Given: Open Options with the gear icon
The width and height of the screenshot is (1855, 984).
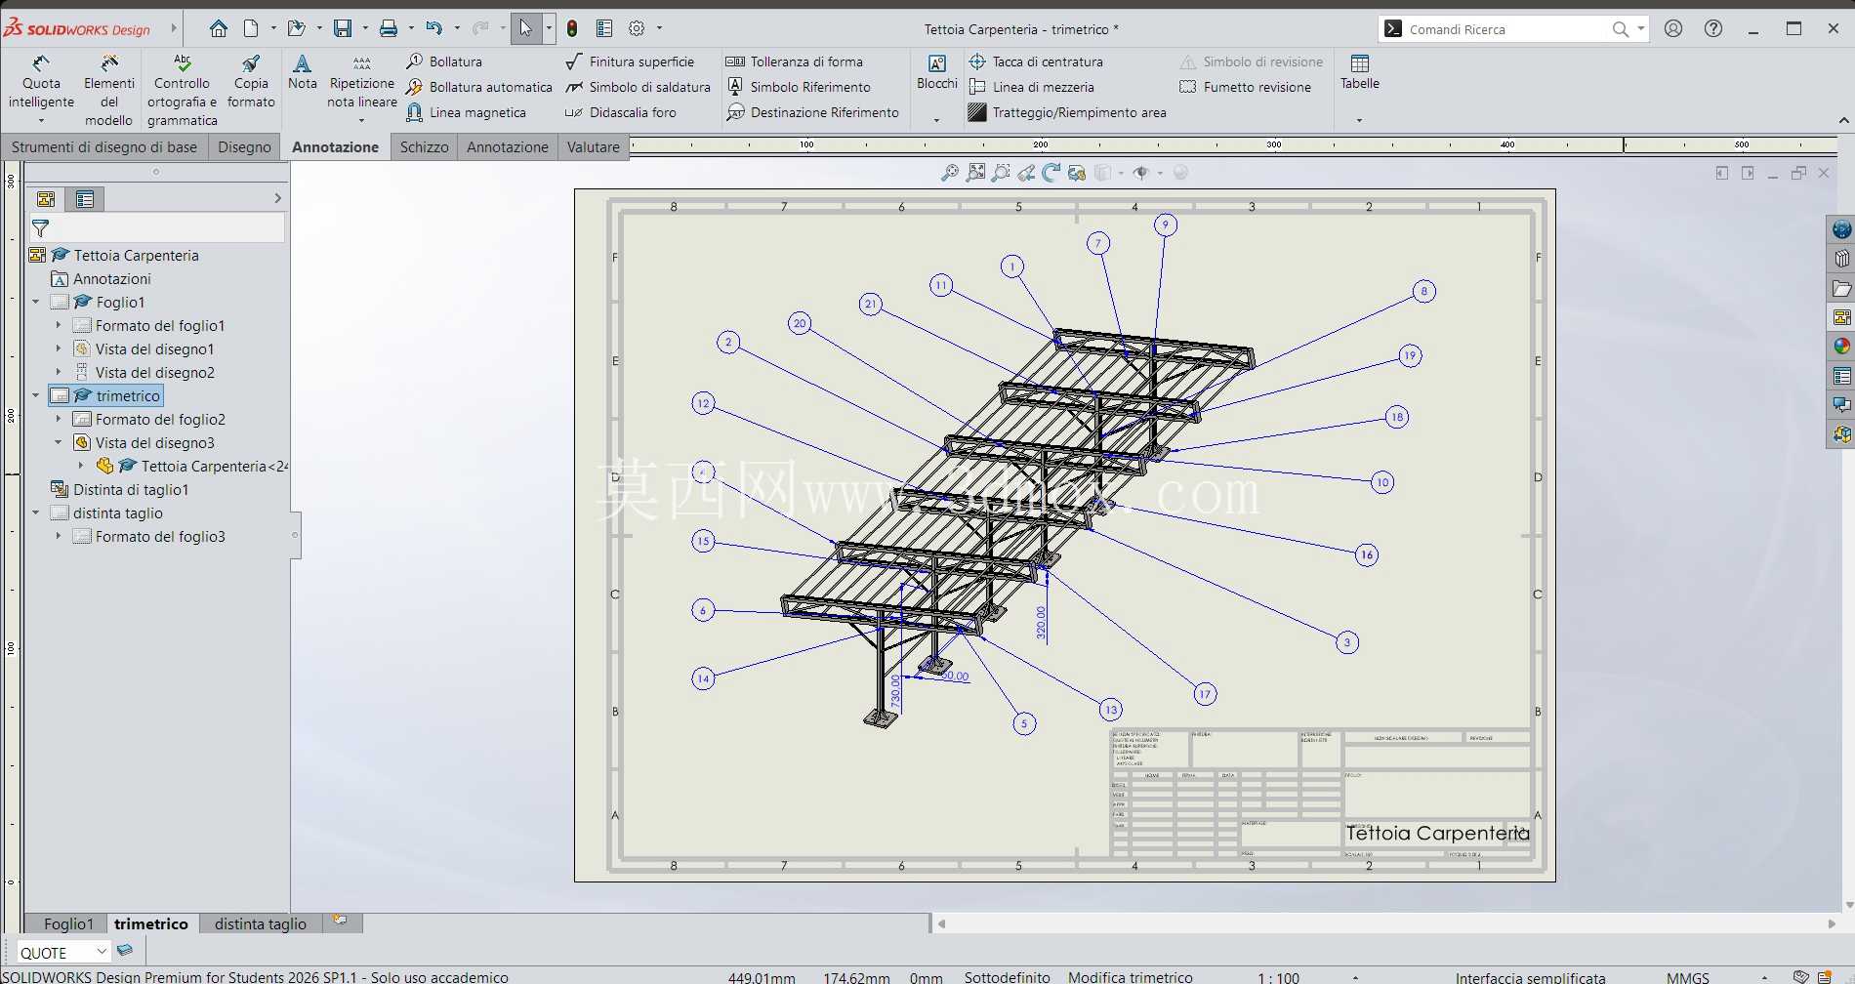Looking at the screenshot, I should [637, 28].
